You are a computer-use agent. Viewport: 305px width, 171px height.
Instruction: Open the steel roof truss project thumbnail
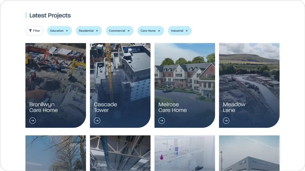(120, 153)
